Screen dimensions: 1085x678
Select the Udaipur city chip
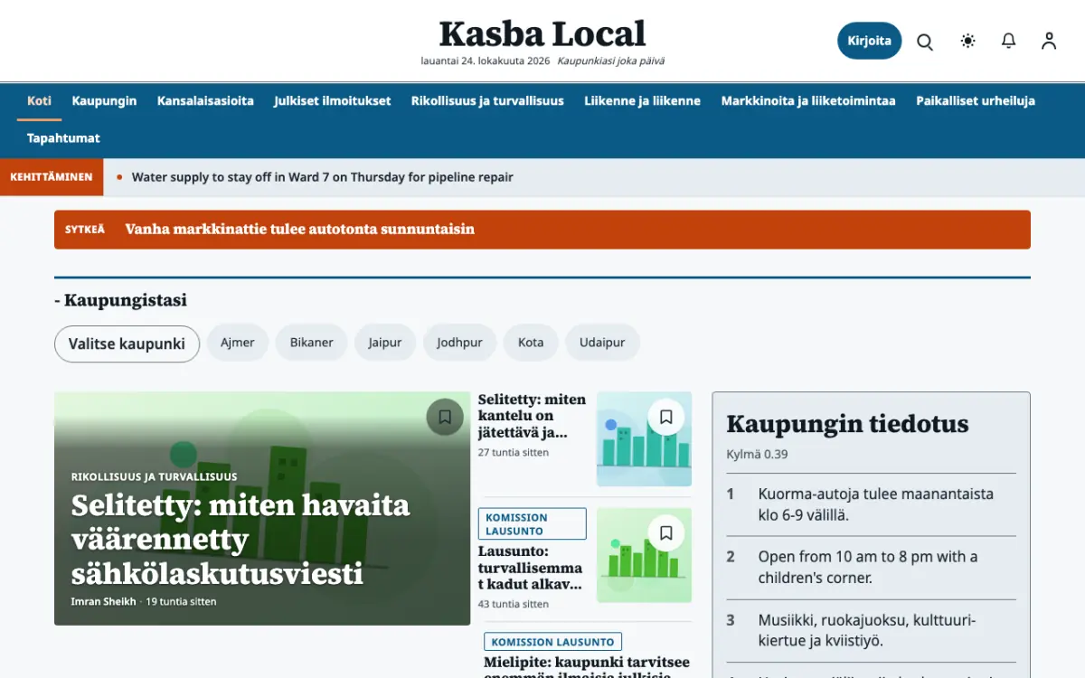point(602,343)
